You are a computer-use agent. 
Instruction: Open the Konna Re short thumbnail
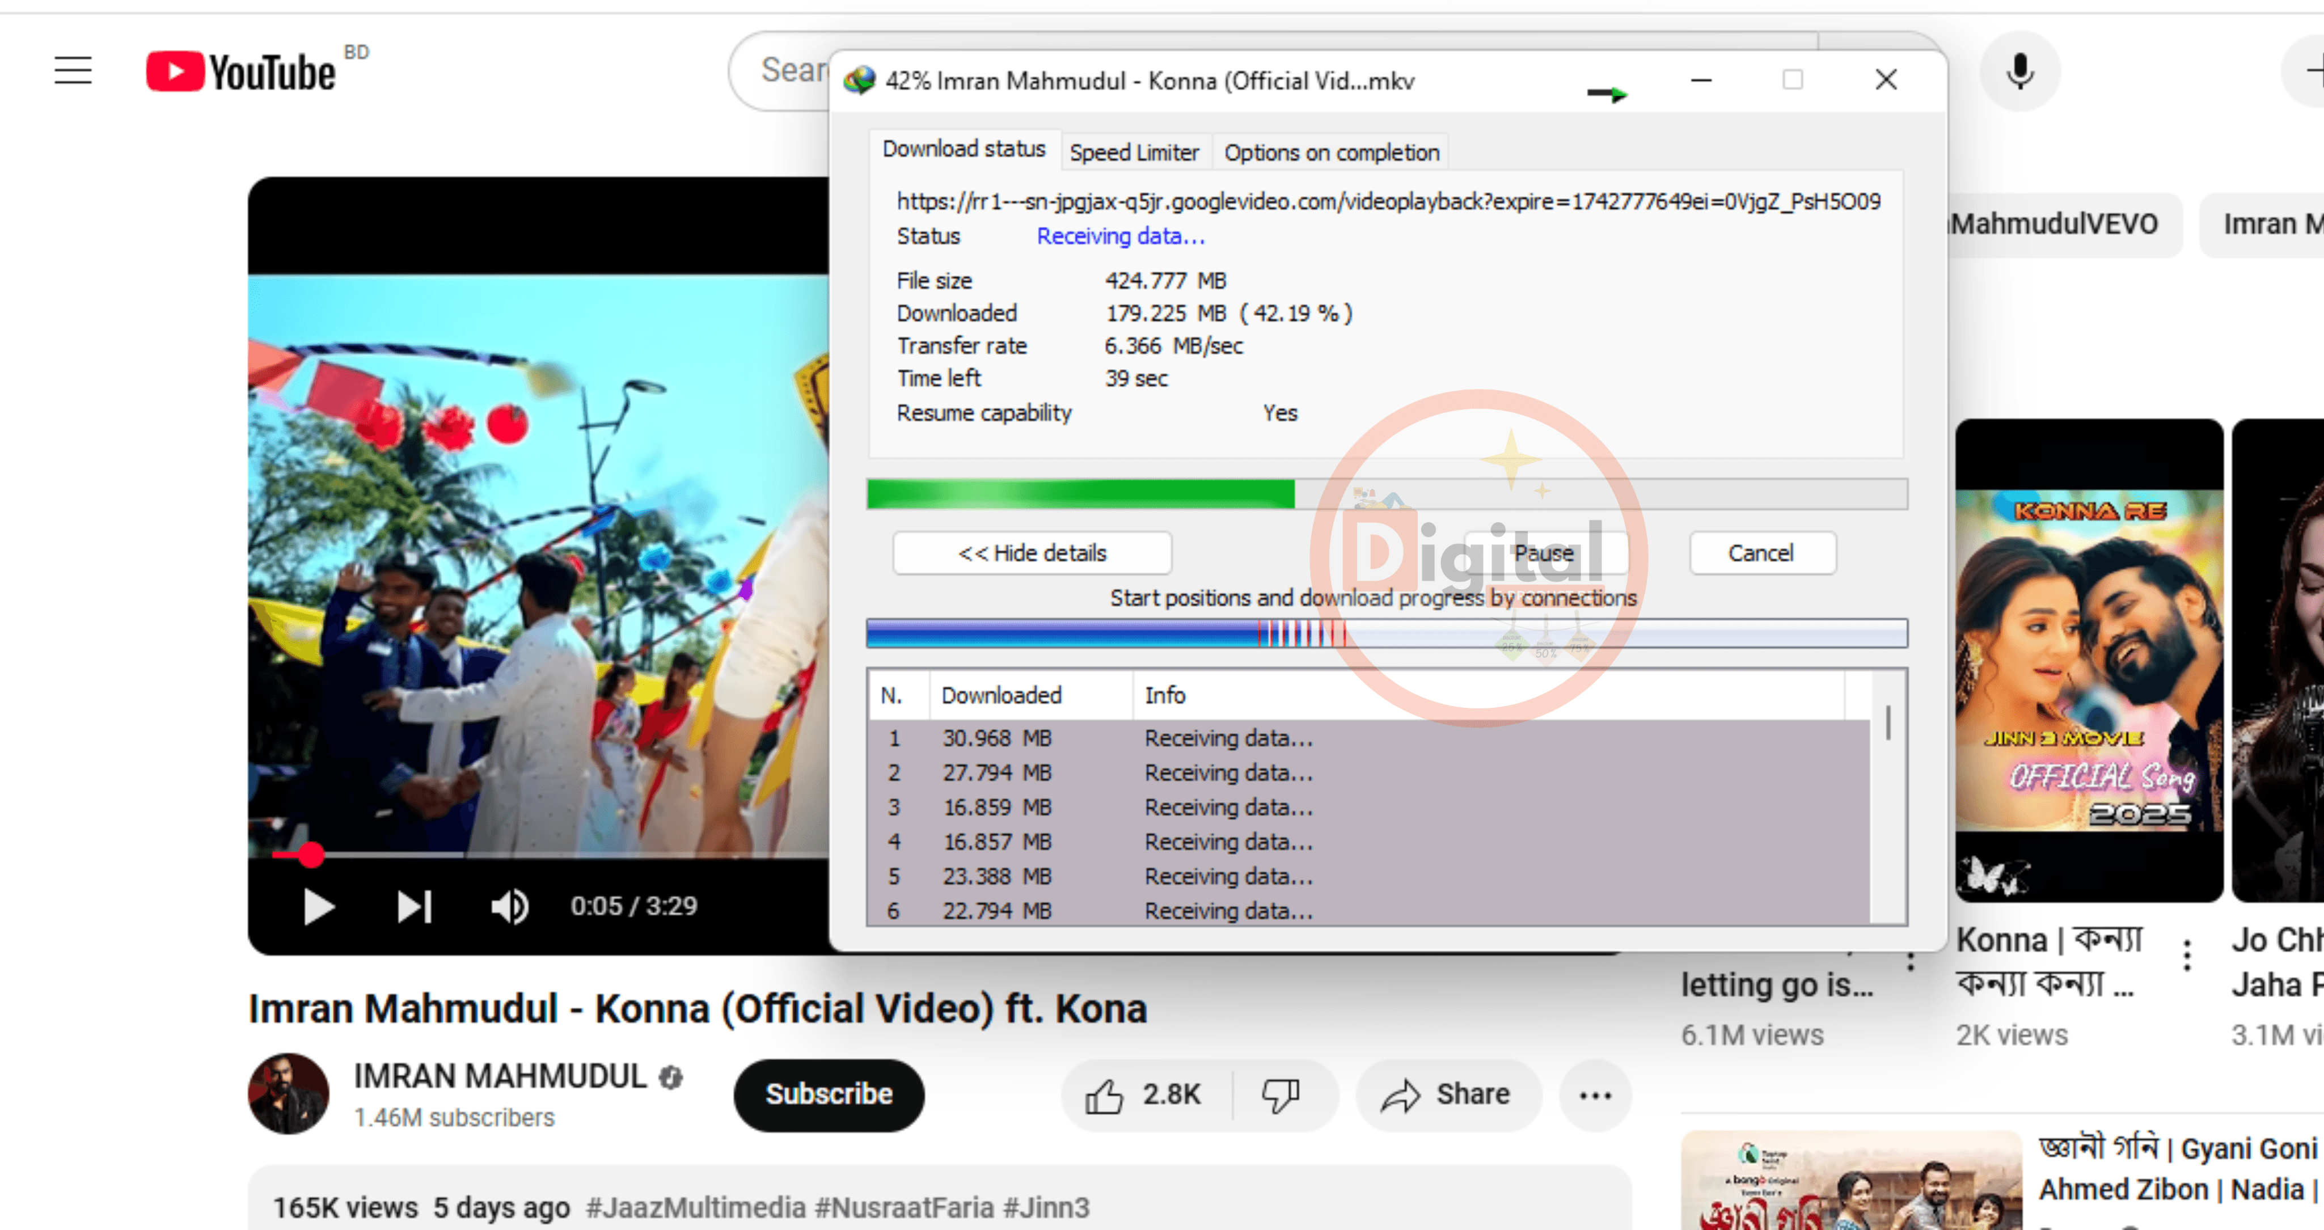click(x=2089, y=661)
